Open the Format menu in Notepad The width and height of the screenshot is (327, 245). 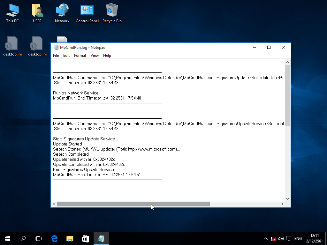click(80, 56)
